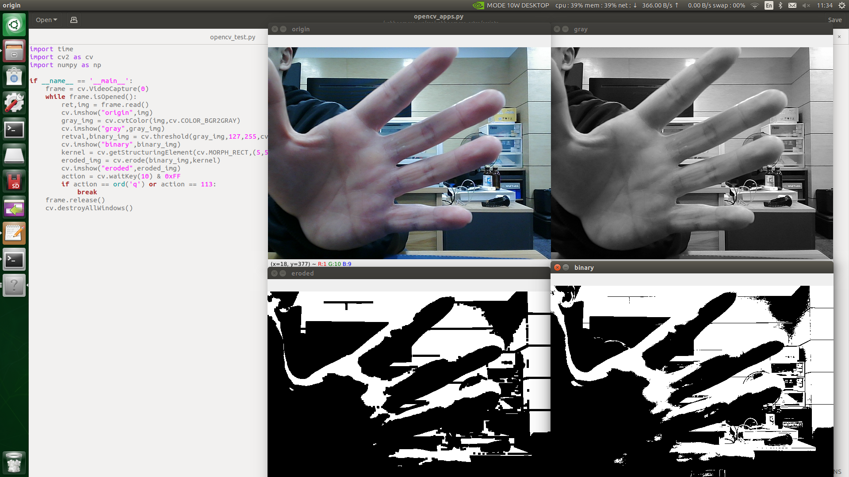Click the Bluetooth indicator

(780, 5)
